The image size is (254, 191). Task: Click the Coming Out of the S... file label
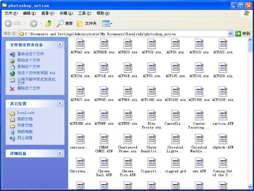coord(223,173)
